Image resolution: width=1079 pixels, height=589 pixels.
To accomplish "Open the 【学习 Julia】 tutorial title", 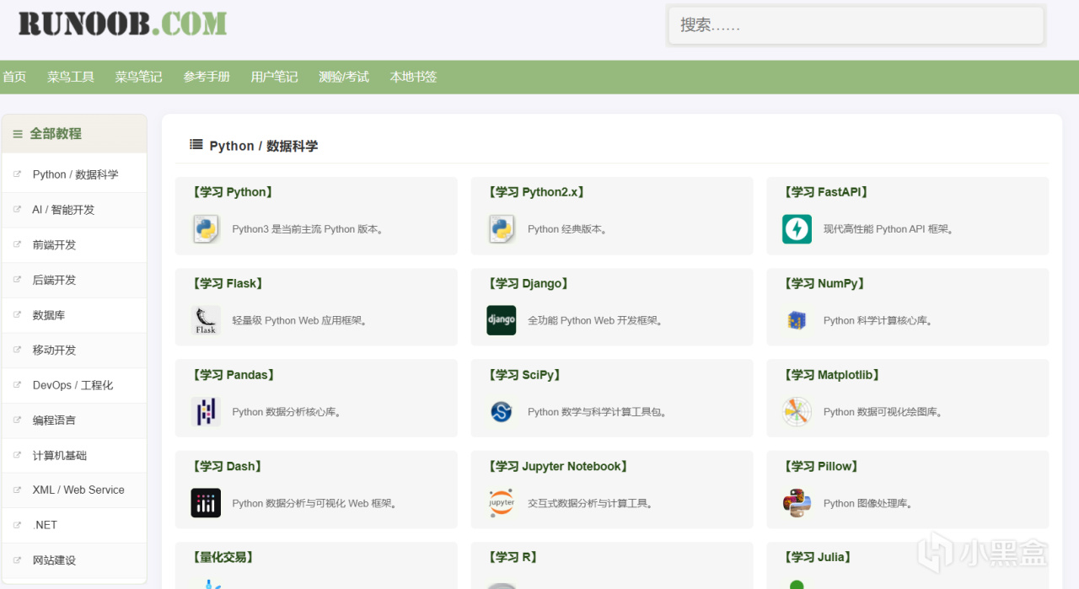I will [x=818, y=557].
